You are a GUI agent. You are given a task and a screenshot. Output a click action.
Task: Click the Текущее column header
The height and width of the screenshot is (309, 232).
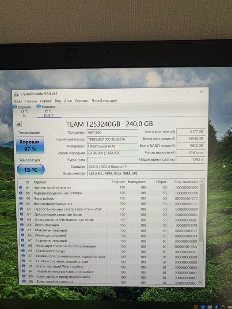pos(118,182)
